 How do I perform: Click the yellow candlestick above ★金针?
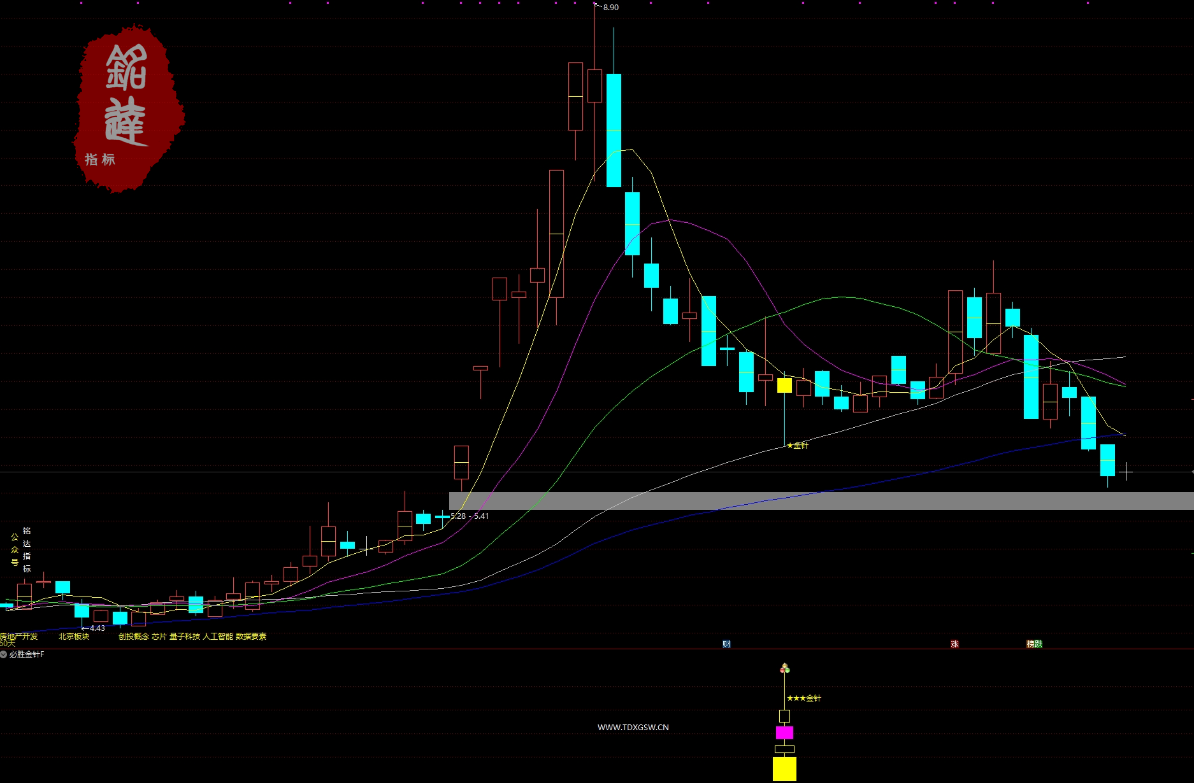784,385
